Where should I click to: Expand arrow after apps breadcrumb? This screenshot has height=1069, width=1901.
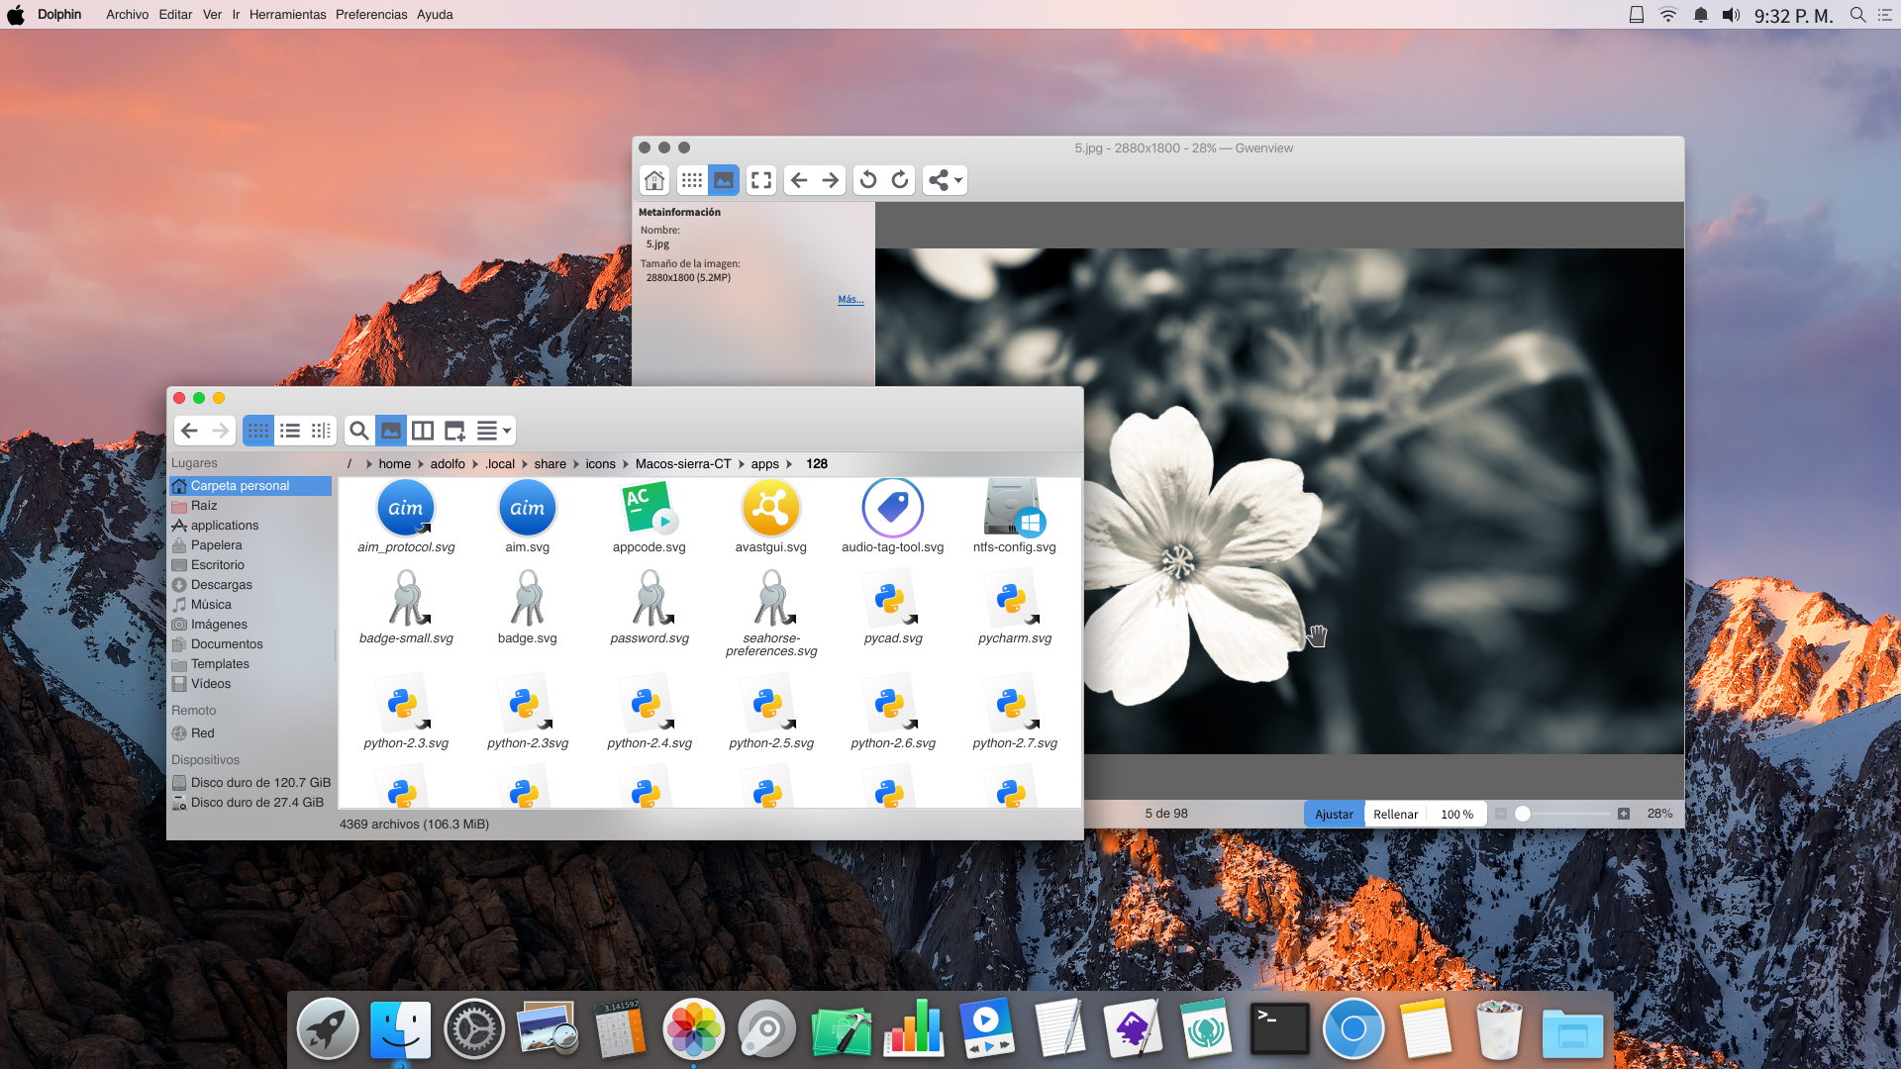(789, 464)
